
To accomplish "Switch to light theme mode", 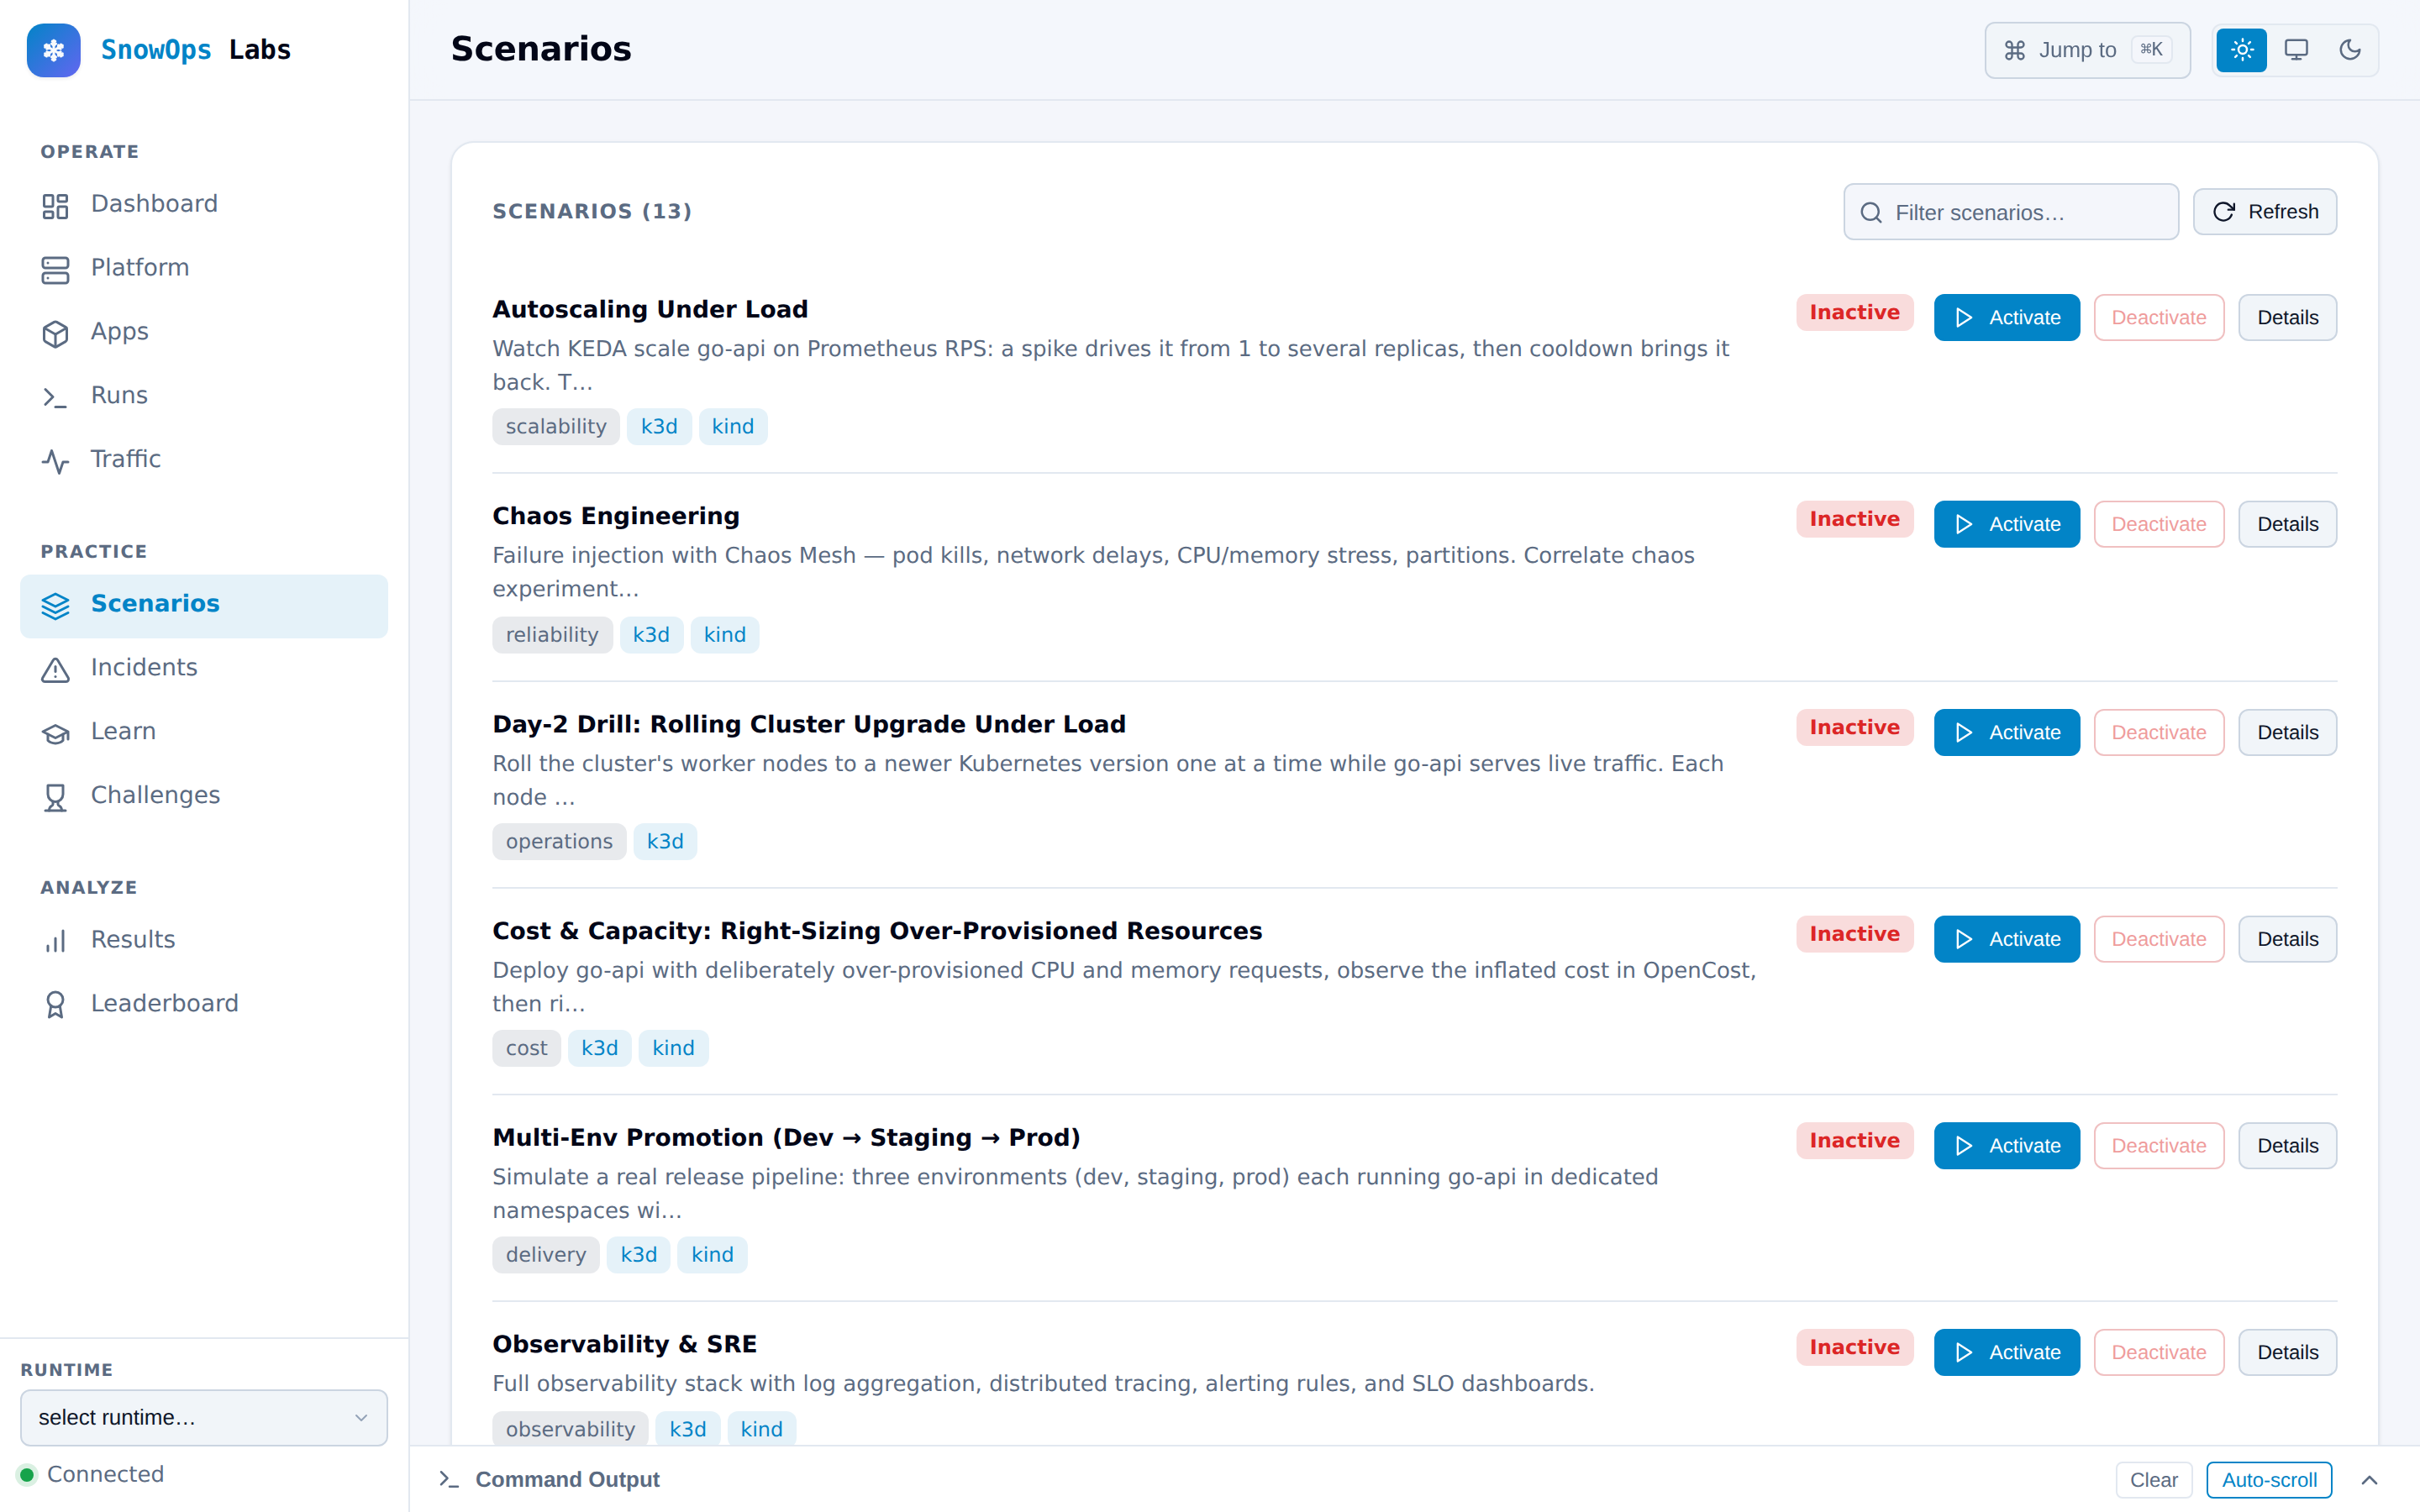I will pyautogui.click(x=2242, y=50).
